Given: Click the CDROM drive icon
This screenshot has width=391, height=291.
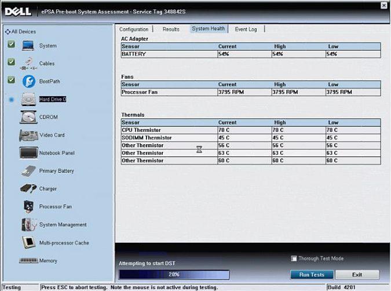Looking at the screenshot, I should (x=29, y=117).
